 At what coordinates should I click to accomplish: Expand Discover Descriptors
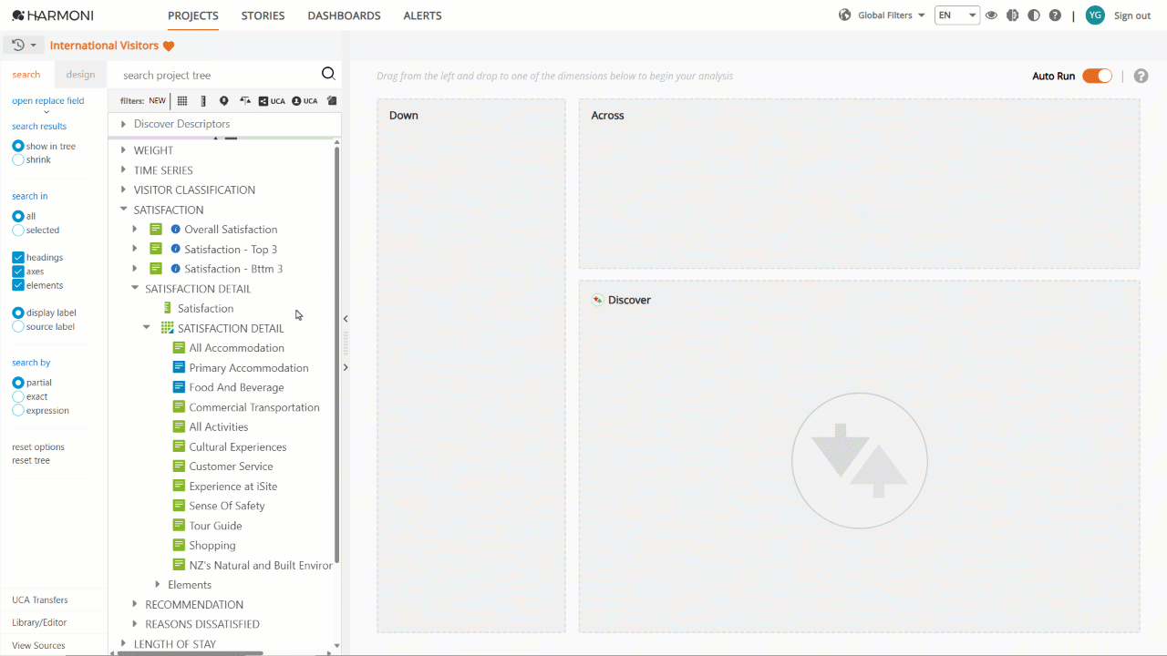click(x=123, y=124)
